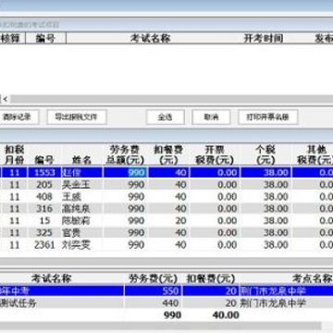Click the 核算 column header
This screenshot has height=333, width=333.
[12, 39]
